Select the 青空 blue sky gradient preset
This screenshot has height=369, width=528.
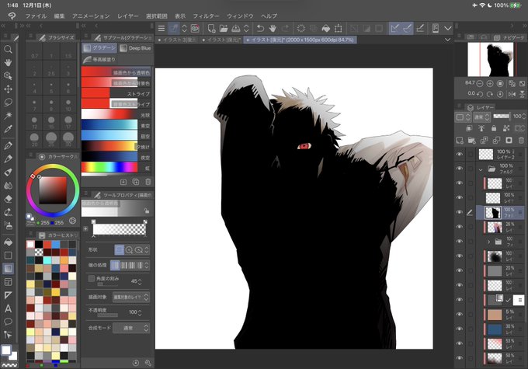[116, 125]
